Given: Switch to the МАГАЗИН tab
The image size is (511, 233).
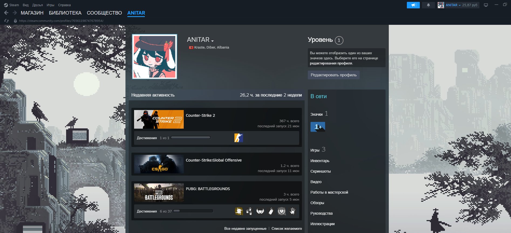Looking at the screenshot, I should (x=32, y=13).
